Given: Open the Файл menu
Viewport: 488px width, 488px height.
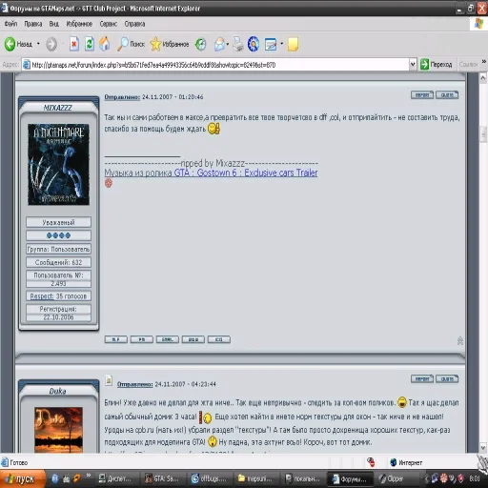Looking at the screenshot, I should [10, 24].
